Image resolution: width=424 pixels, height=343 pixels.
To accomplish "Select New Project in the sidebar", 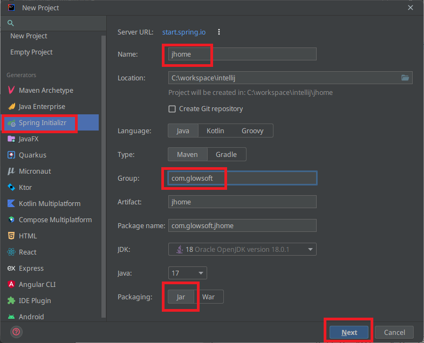I will point(29,36).
